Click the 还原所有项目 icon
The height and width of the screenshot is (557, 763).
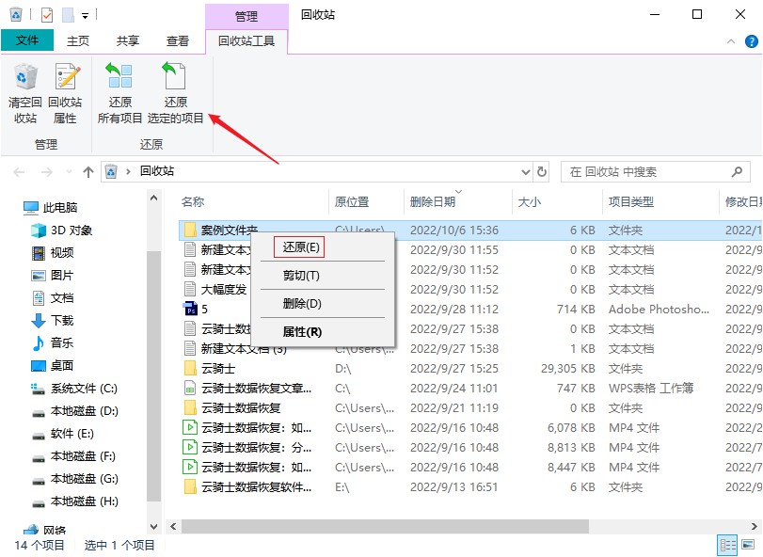119,91
